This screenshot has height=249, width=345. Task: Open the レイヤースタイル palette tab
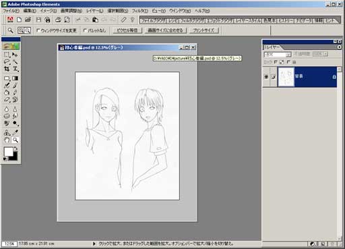(249, 20)
